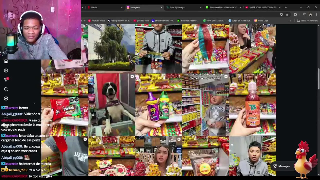Close the Para ti | Disney+ tab
The width and height of the screenshot is (320, 180).
coord(201,7)
